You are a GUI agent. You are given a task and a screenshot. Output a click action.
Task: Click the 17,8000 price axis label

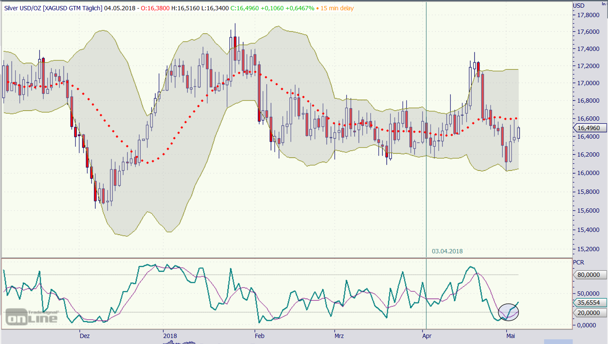(x=588, y=15)
